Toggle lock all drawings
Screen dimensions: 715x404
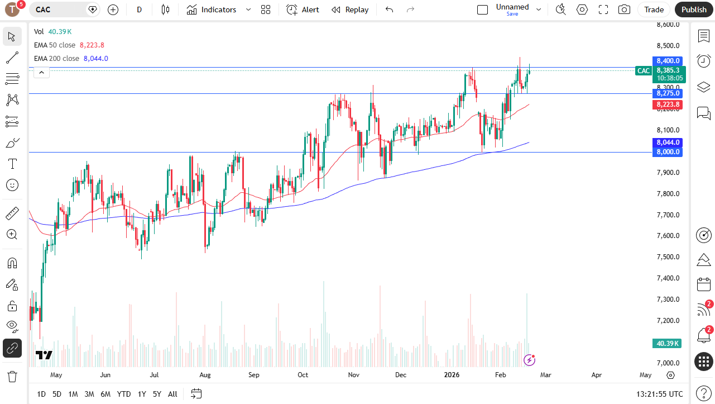coord(12,306)
